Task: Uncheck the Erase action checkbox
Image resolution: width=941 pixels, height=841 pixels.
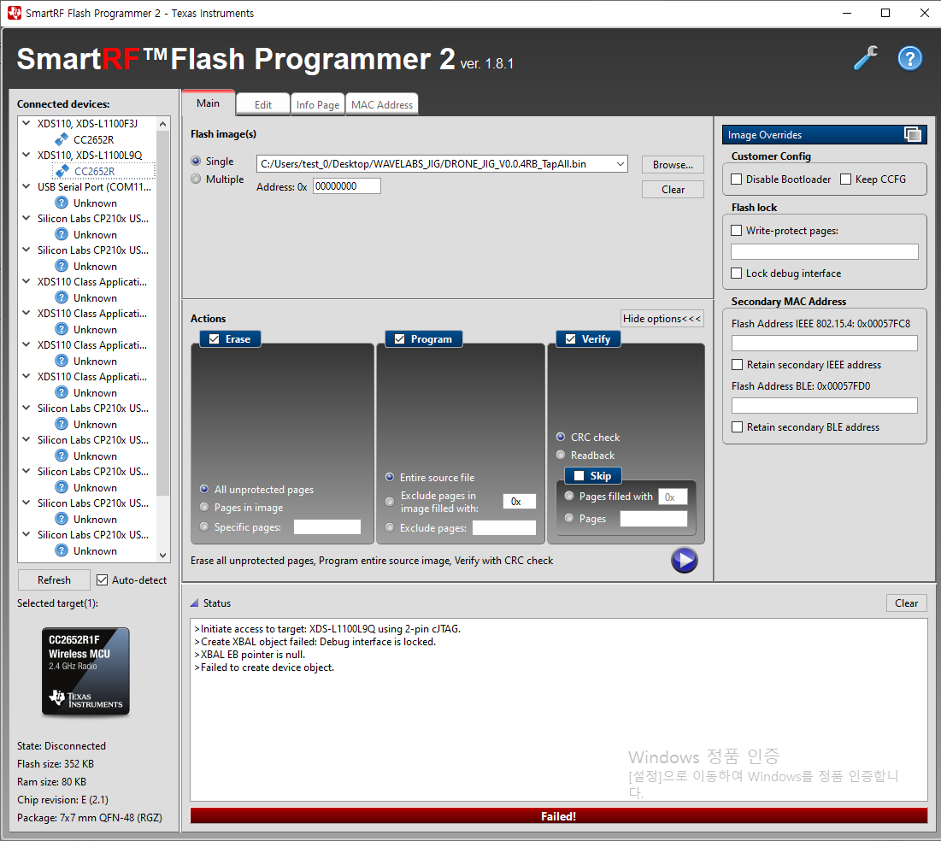Action: [x=215, y=339]
